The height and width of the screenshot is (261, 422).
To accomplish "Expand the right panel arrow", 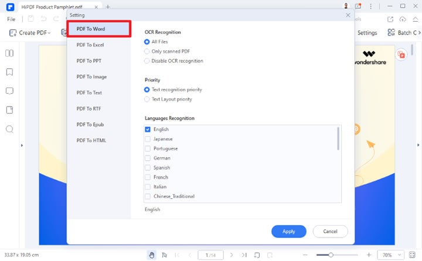I will [x=418, y=145].
